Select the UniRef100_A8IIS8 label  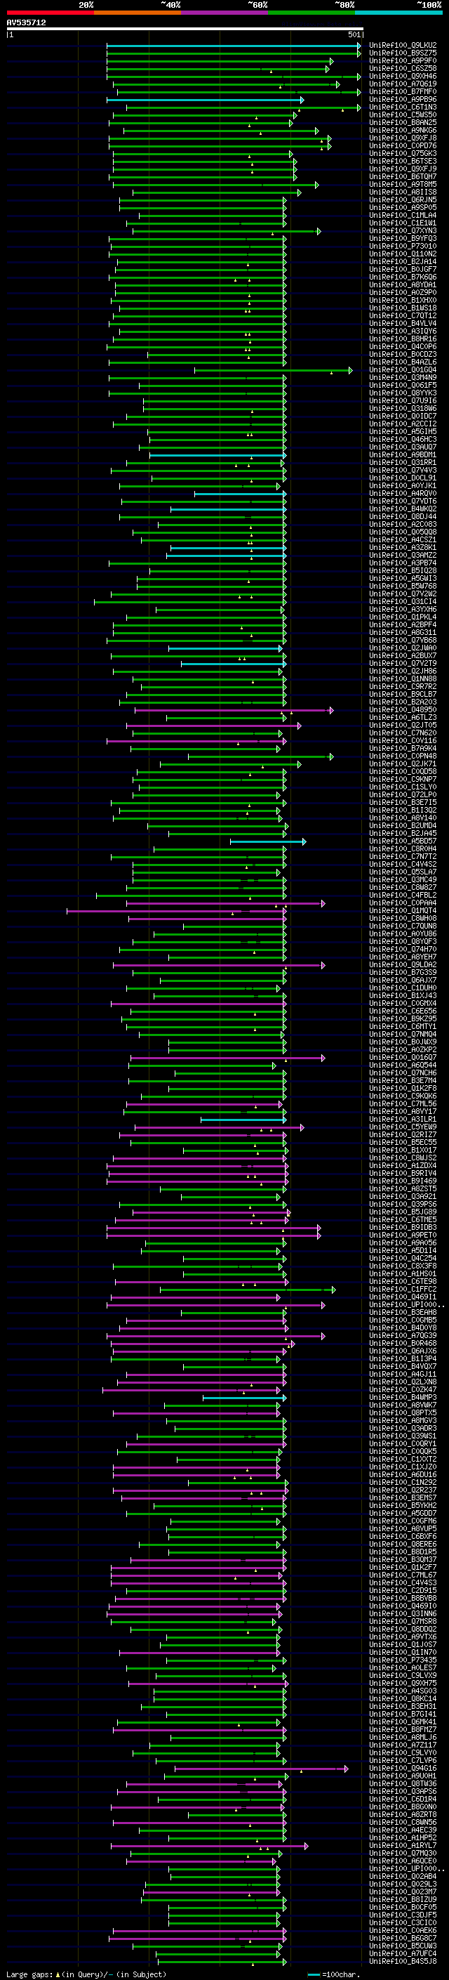tap(403, 192)
